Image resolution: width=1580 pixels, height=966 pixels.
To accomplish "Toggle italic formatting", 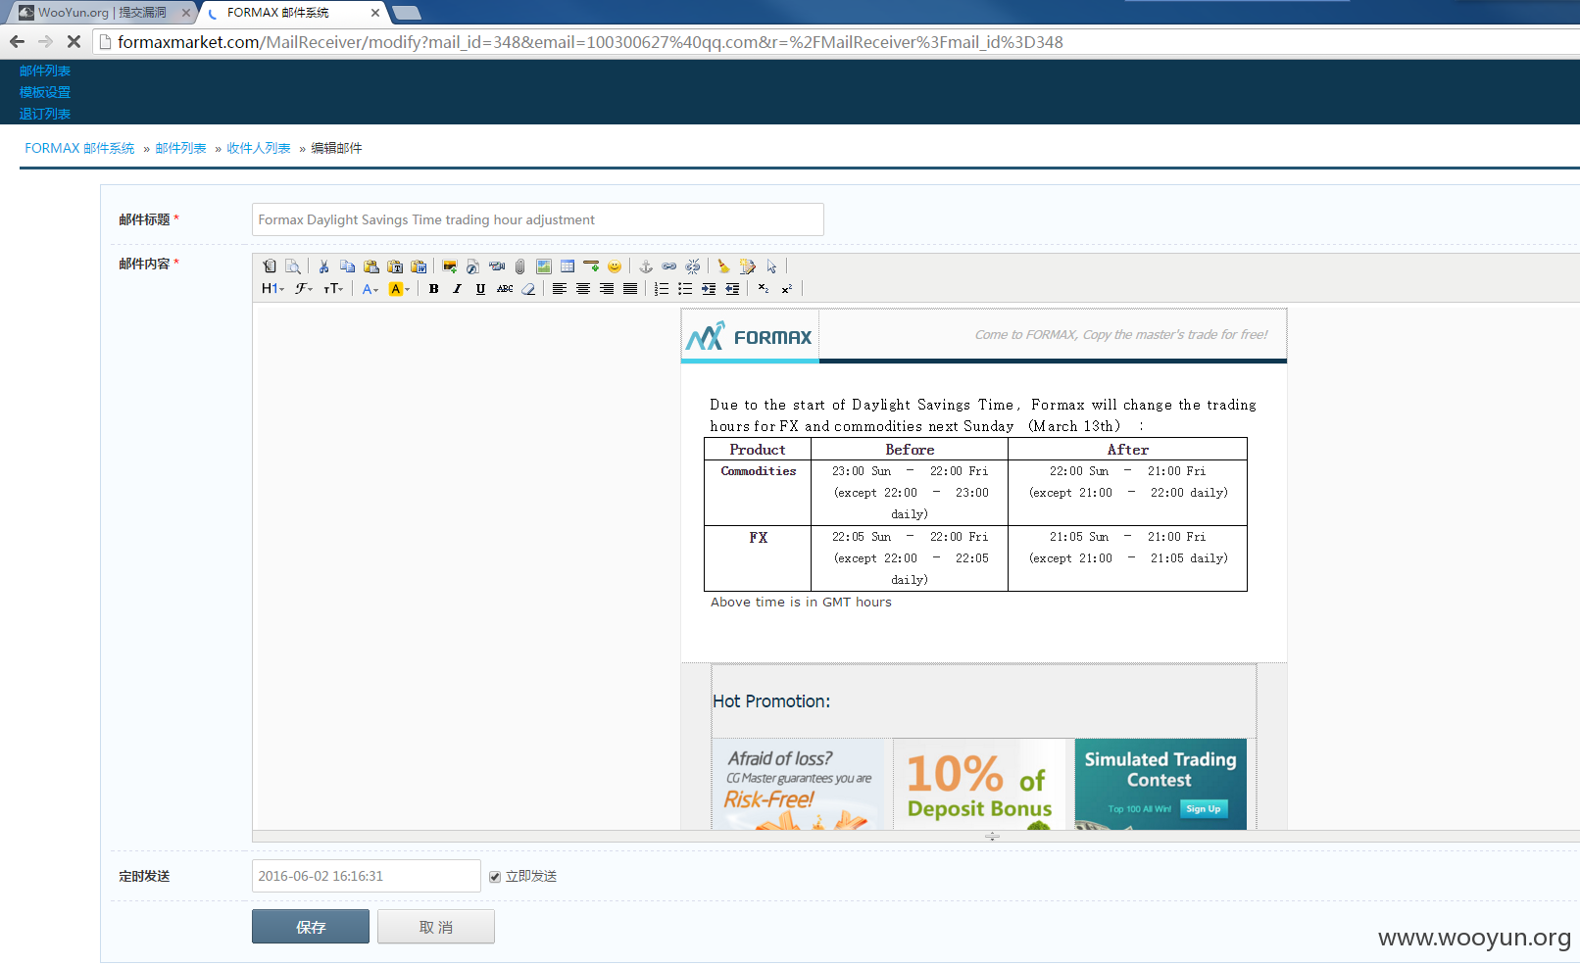I will (x=457, y=289).
